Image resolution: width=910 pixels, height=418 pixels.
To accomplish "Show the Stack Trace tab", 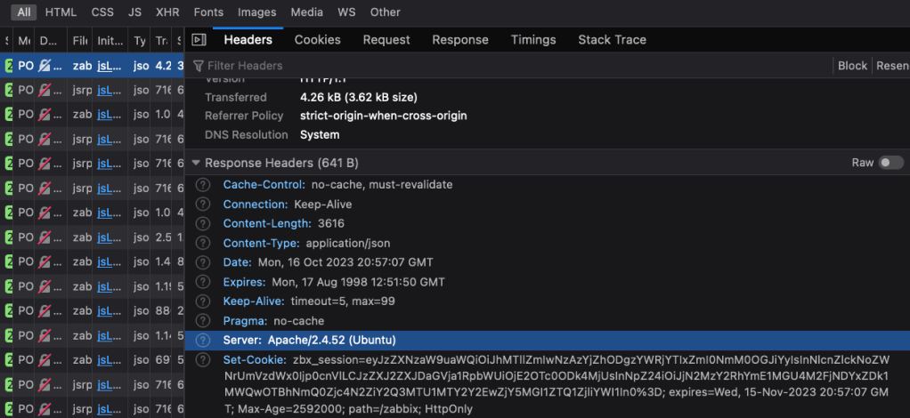I will click(x=612, y=40).
